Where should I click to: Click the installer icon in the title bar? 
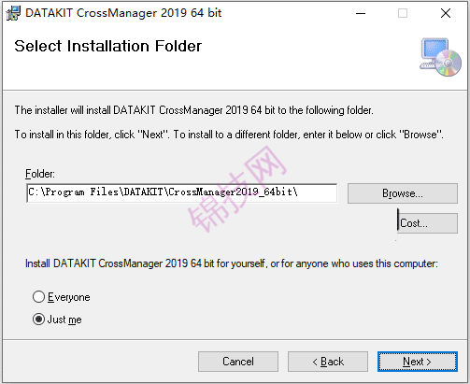click(13, 13)
